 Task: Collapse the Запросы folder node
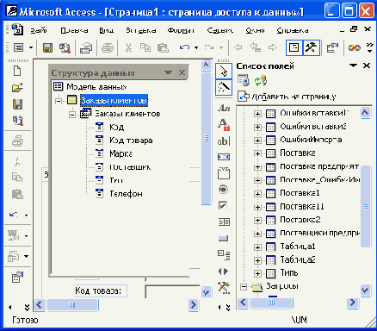pos(244,287)
